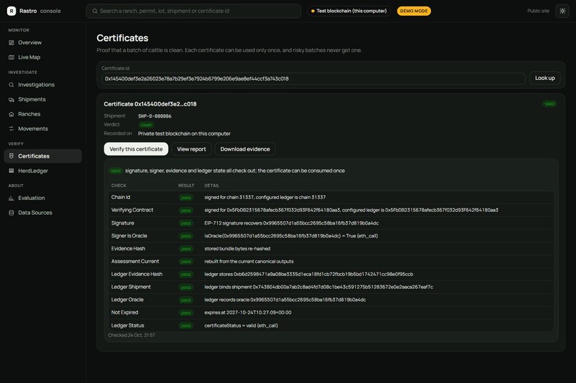
Task: Open Overview in the sidebar
Action: tap(43, 43)
